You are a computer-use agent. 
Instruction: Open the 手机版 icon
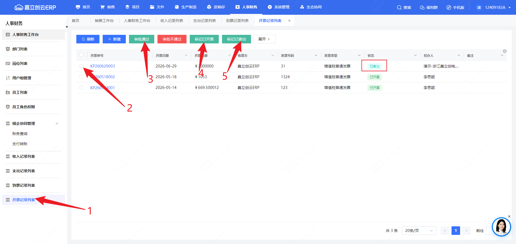tap(449, 7)
